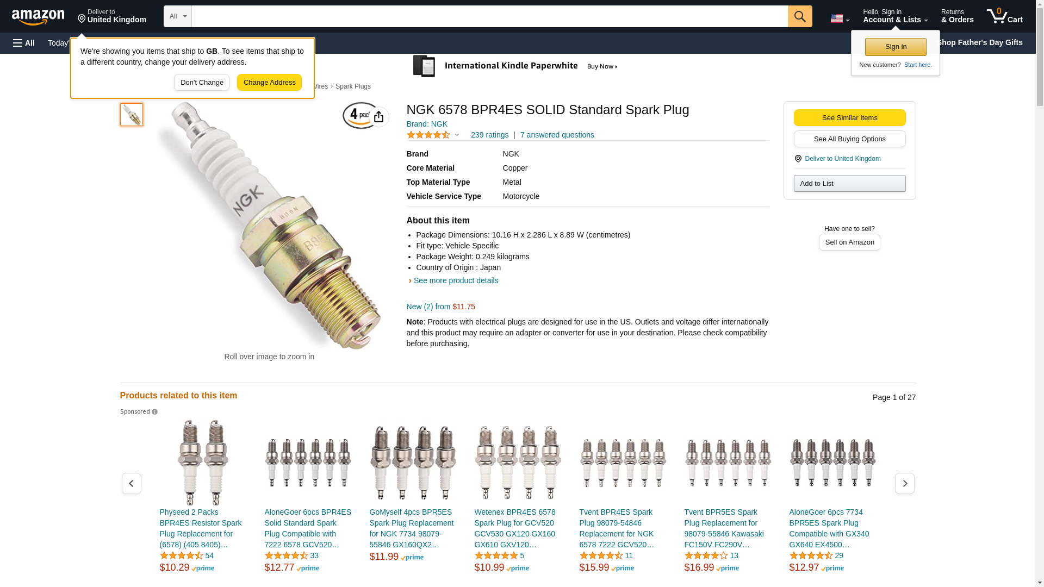Click the Change Address button
The height and width of the screenshot is (587, 1044).
tap(269, 83)
